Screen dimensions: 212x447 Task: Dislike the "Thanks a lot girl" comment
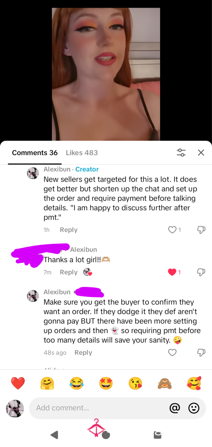pyautogui.click(x=200, y=272)
